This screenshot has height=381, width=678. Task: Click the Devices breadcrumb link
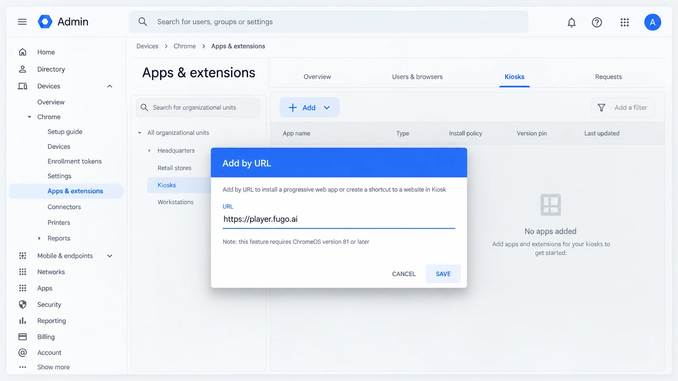coord(147,46)
